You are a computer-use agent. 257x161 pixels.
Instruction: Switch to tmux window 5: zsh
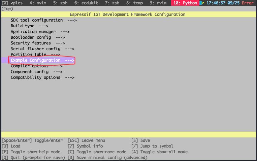(60, 3)
